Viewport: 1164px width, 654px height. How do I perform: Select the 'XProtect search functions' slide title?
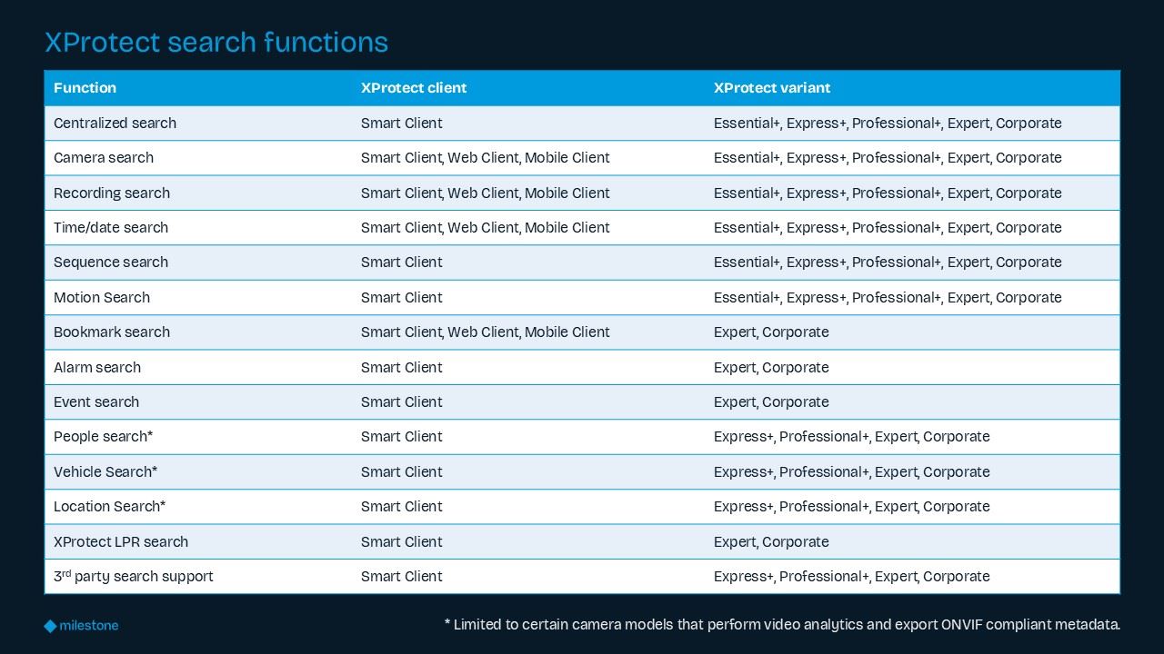tap(216, 42)
